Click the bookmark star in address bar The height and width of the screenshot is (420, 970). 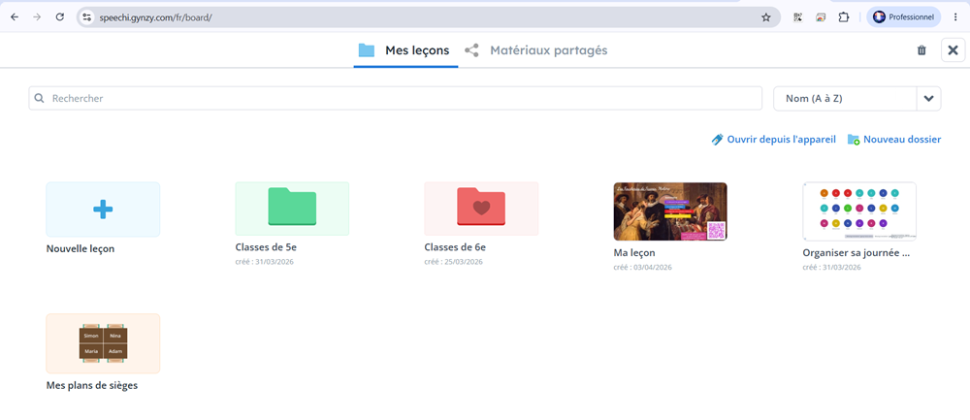(766, 17)
